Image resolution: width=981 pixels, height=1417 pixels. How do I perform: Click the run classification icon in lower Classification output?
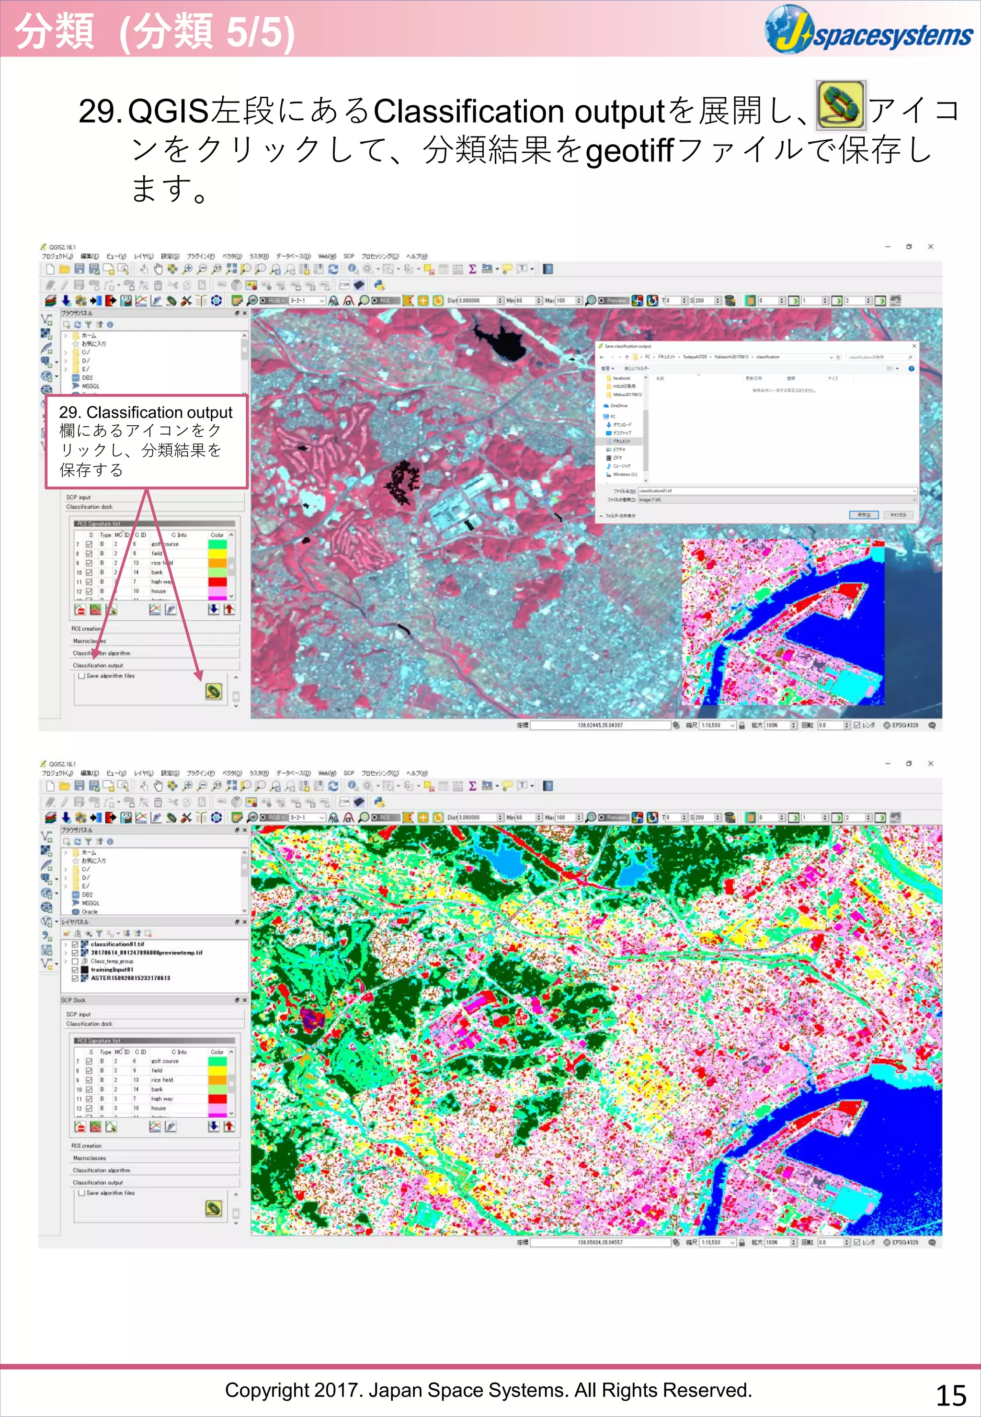pos(213,1209)
